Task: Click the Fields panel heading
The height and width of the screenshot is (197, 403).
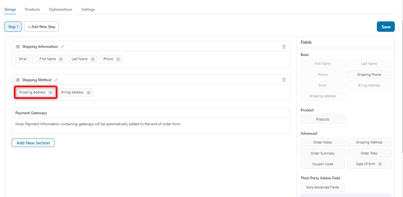Action: tap(306, 42)
